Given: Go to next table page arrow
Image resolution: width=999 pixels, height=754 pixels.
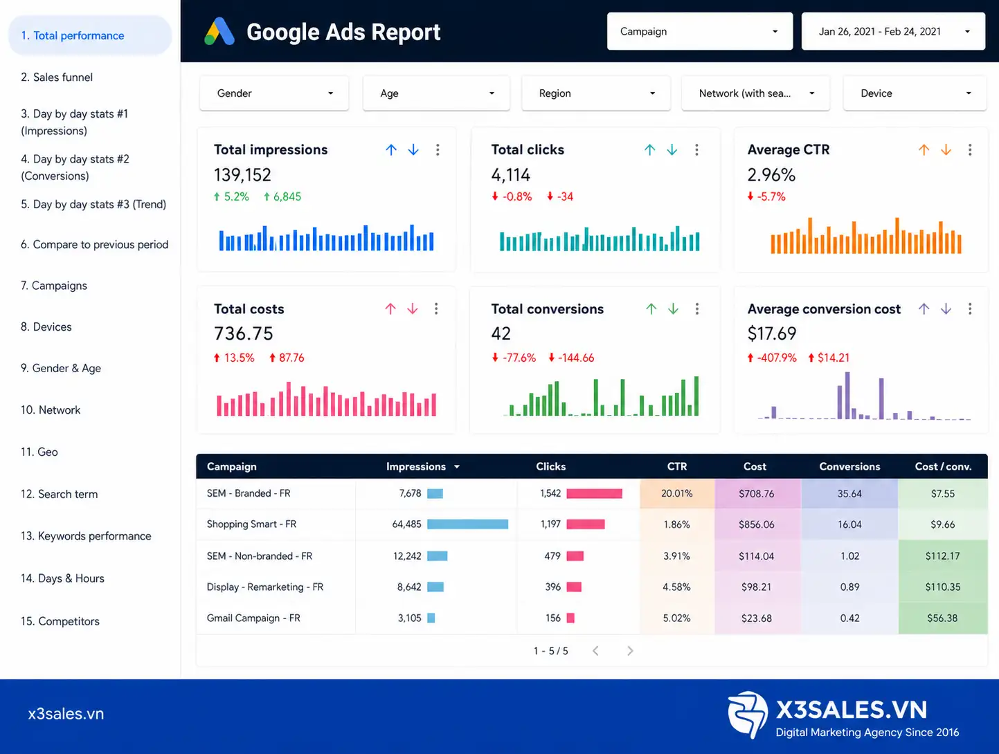Looking at the screenshot, I should [630, 651].
